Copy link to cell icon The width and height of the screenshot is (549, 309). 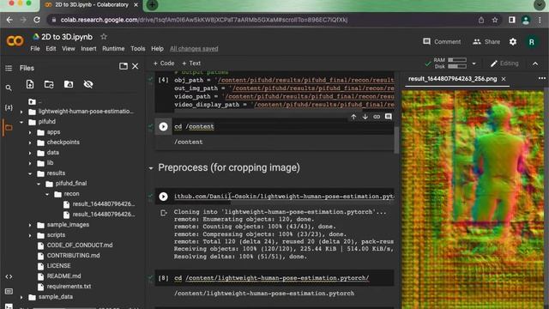(x=377, y=117)
